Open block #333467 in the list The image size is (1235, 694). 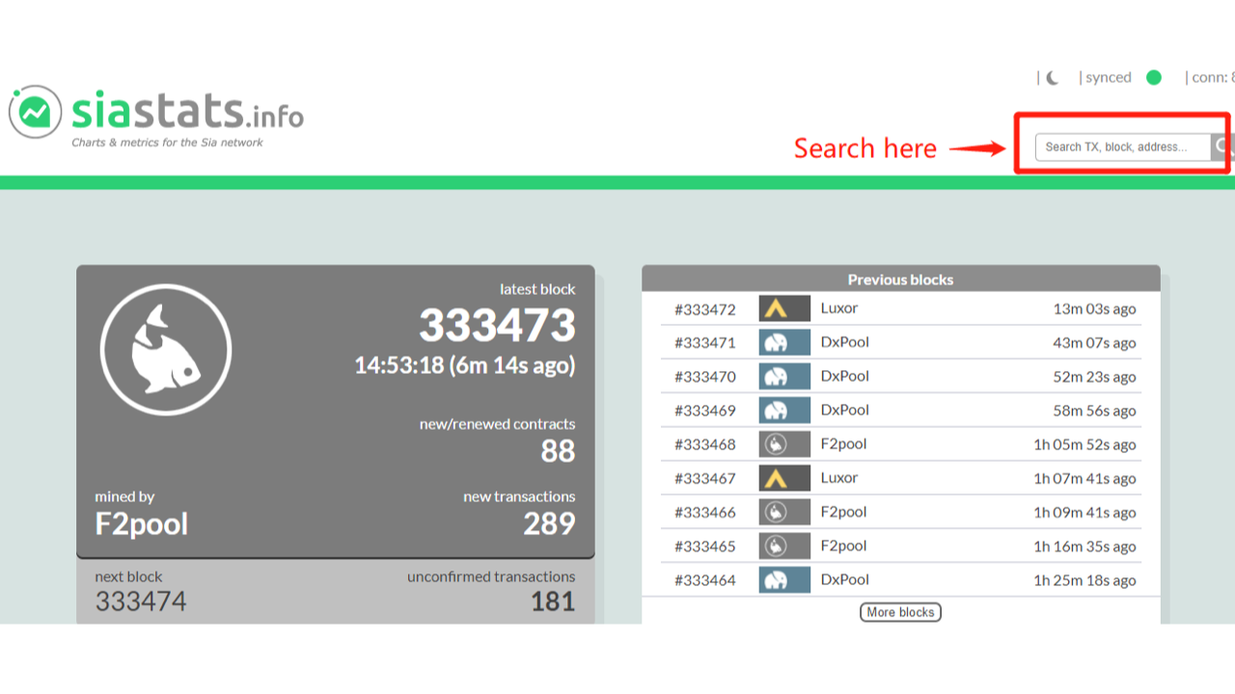(705, 478)
